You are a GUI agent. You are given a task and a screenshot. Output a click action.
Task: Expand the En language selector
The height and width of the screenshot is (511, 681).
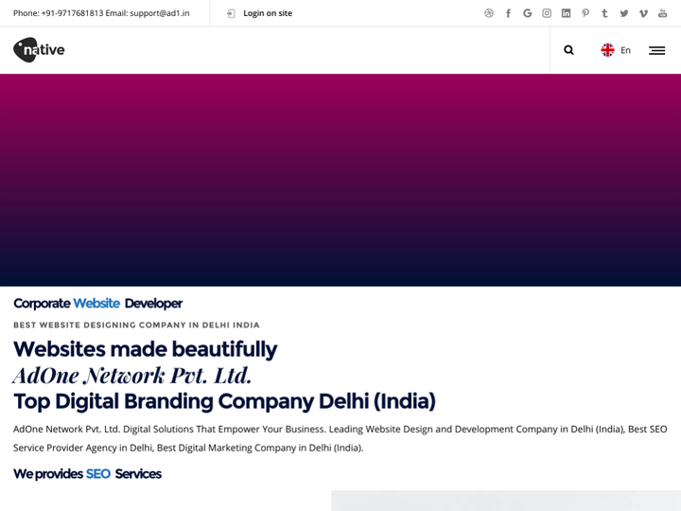pyautogui.click(x=625, y=50)
